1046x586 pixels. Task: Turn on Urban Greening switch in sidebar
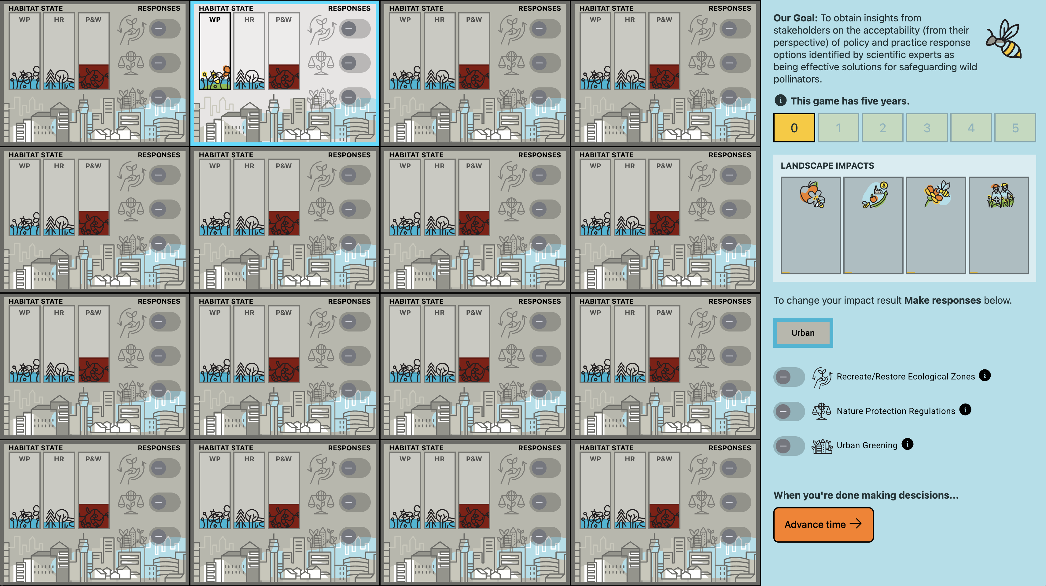click(x=789, y=446)
